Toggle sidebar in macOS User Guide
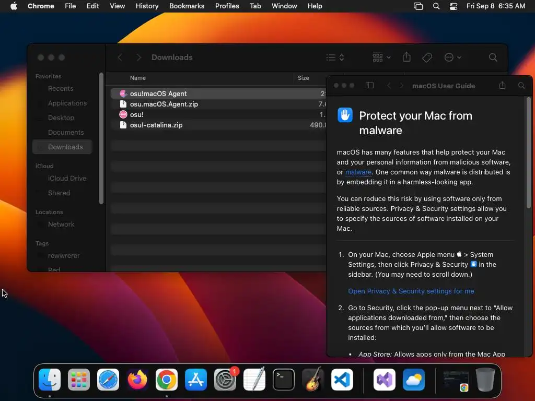 click(369, 85)
